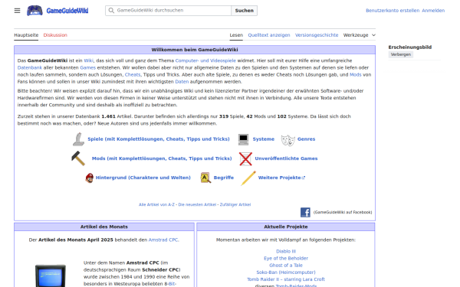
Task: Follow Computer- und Videospiele link
Action: coord(205,60)
